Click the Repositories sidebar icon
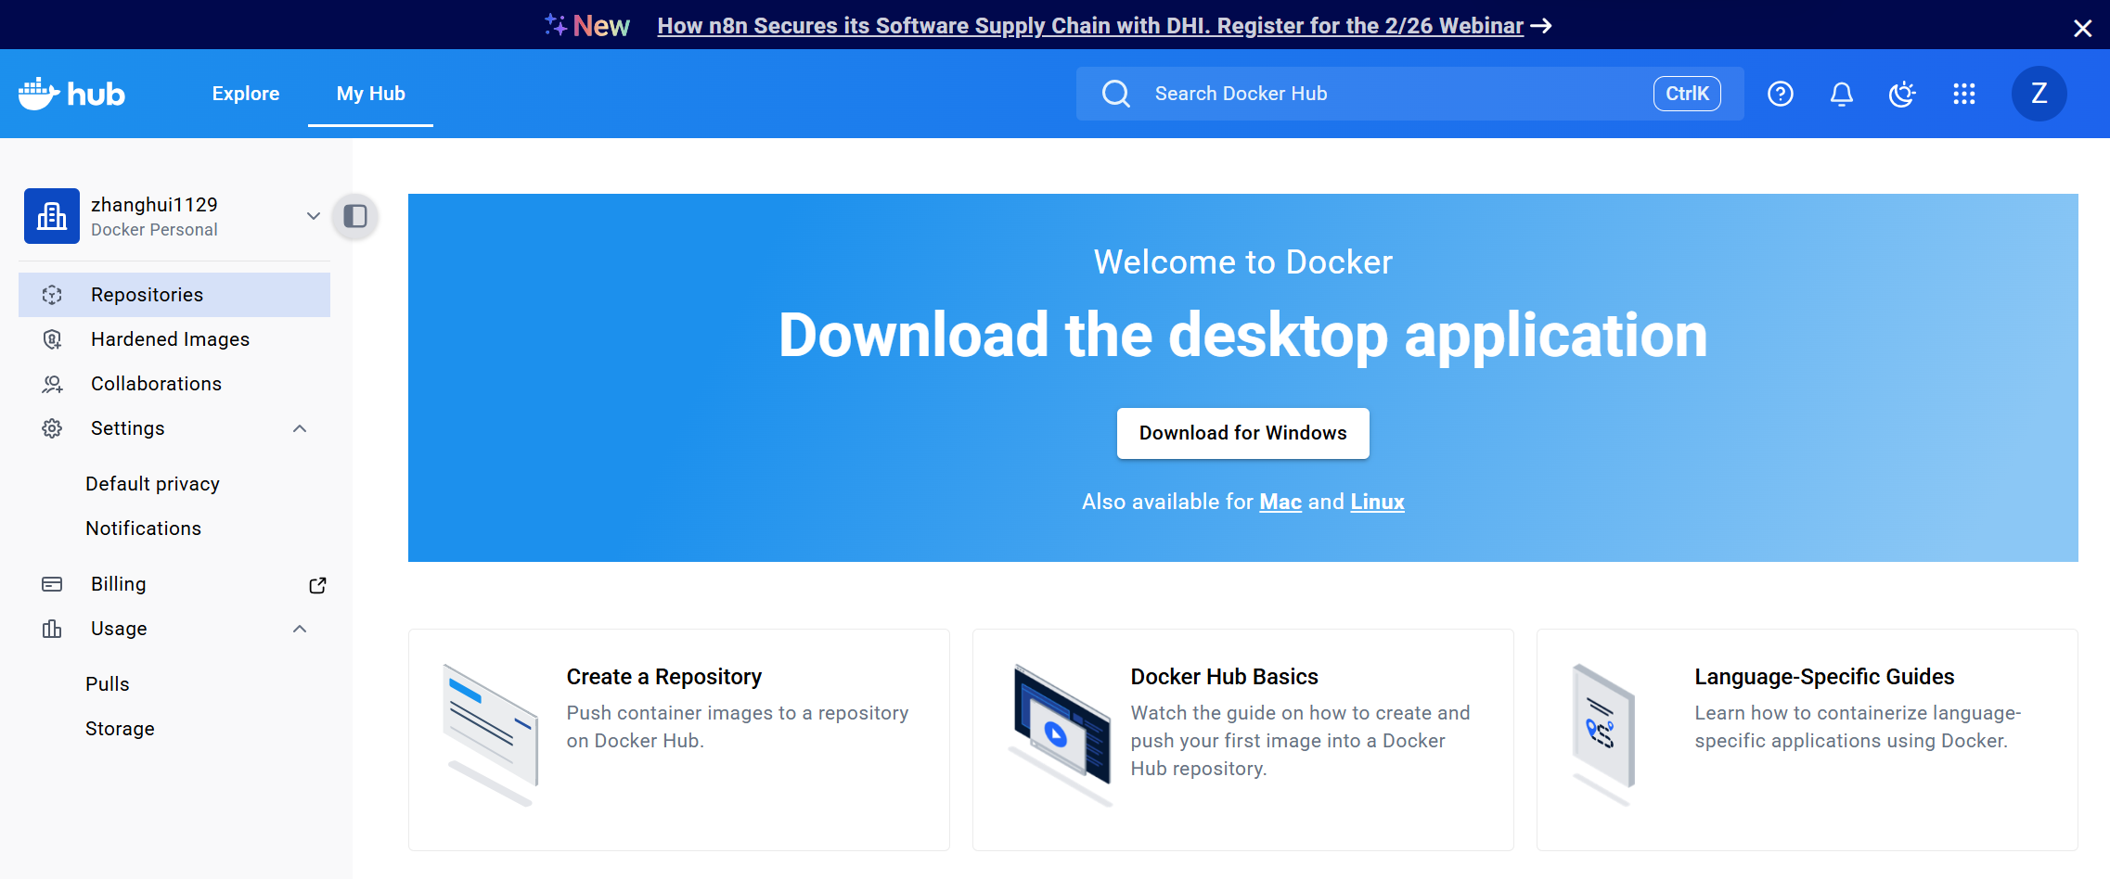The width and height of the screenshot is (2110, 879). (52, 295)
